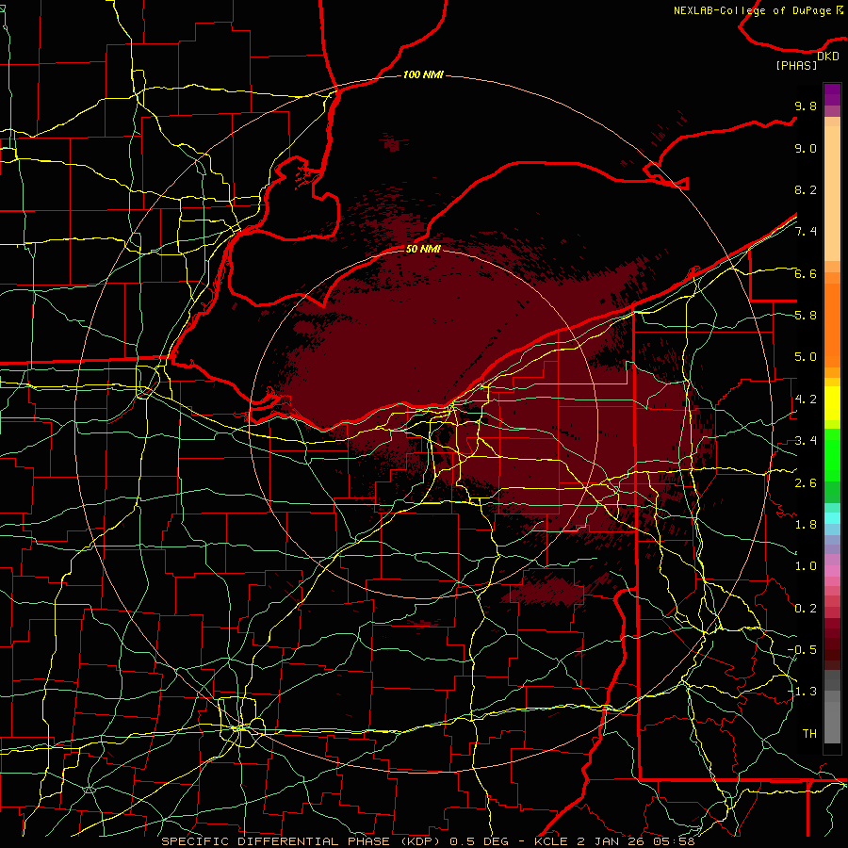This screenshot has height=848, width=848.
Task: Pick the gray legend band near TH
Action: [832, 722]
